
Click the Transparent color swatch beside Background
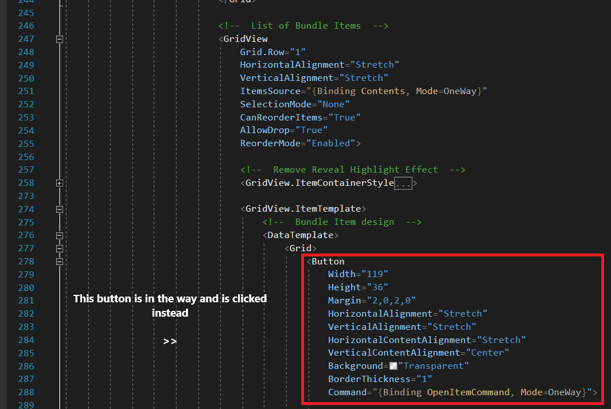393,366
